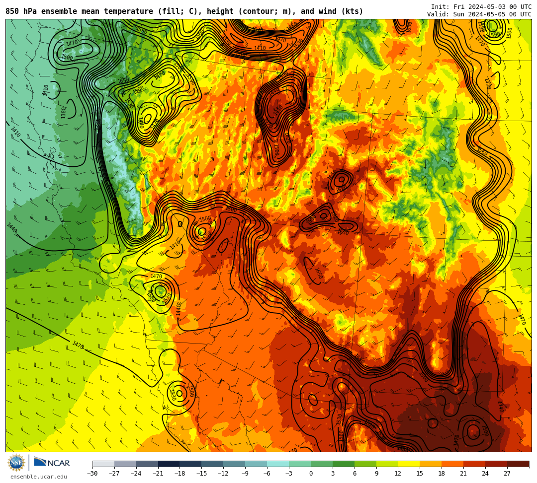Click the darkest maroon swatch above 27

518,464
